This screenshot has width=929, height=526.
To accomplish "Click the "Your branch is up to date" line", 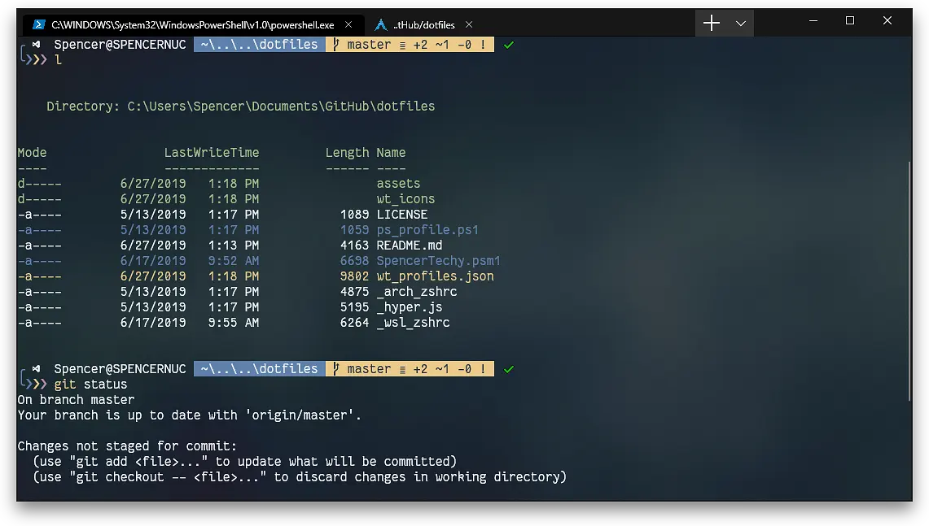I will coord(189,415).
